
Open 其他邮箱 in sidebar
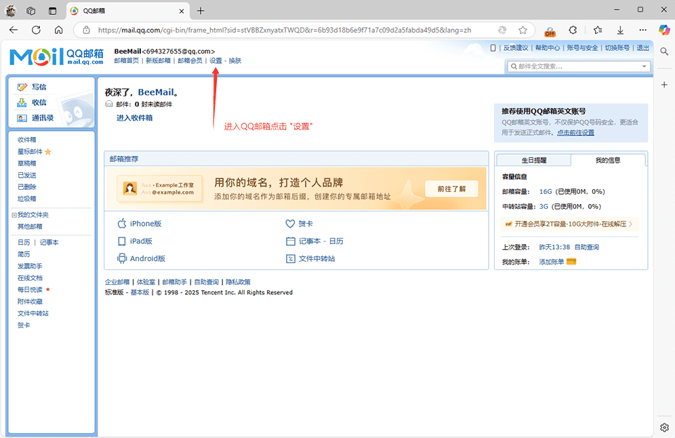pos(30,226)
